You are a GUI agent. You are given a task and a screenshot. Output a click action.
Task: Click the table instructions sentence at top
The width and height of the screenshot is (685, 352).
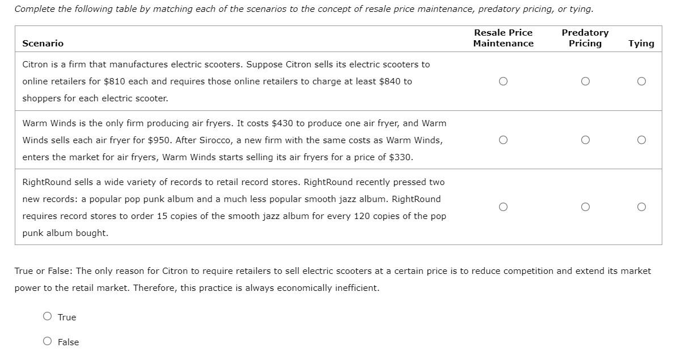304,9
